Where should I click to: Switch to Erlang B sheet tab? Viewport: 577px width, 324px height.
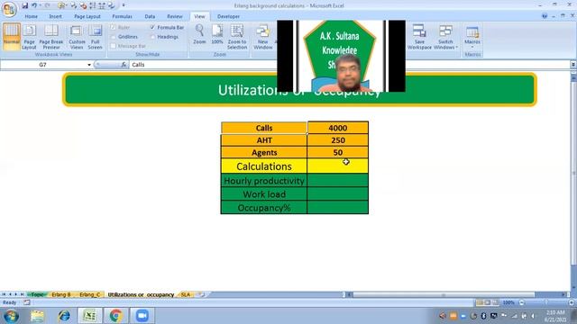[x=61, y=294]
